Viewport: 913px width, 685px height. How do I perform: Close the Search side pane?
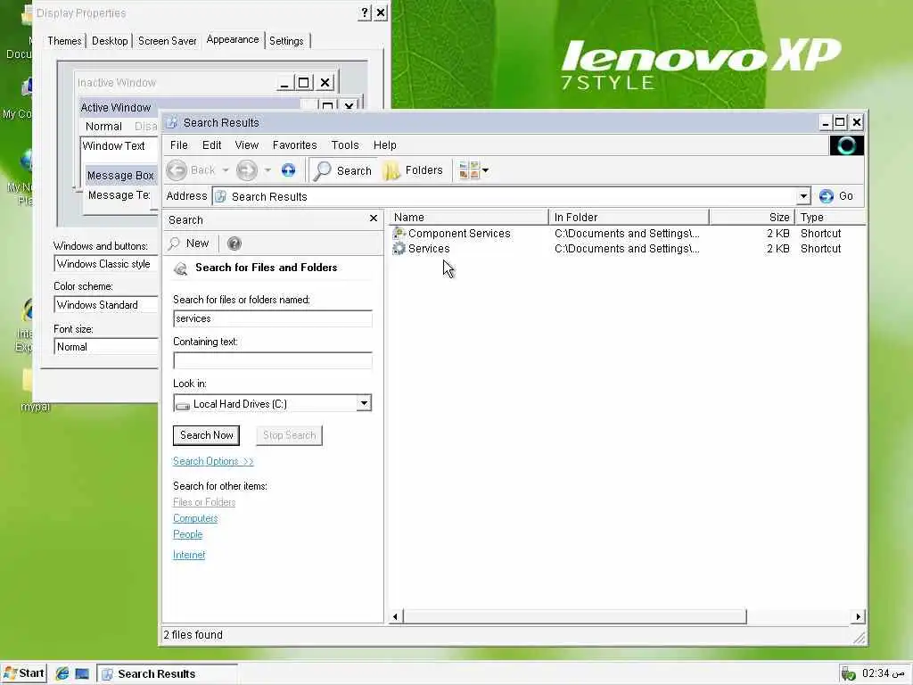coord(374,219)
